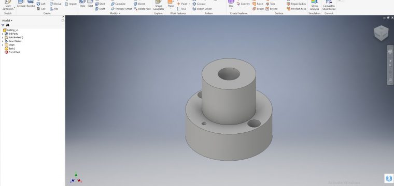Screen dimensions: 394x186
Task: Select bushing_v1 in the browser
Action: tap(10, 30)
